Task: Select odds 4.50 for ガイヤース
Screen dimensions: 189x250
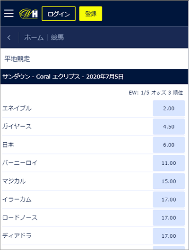Action: click(x=169, y=127)
